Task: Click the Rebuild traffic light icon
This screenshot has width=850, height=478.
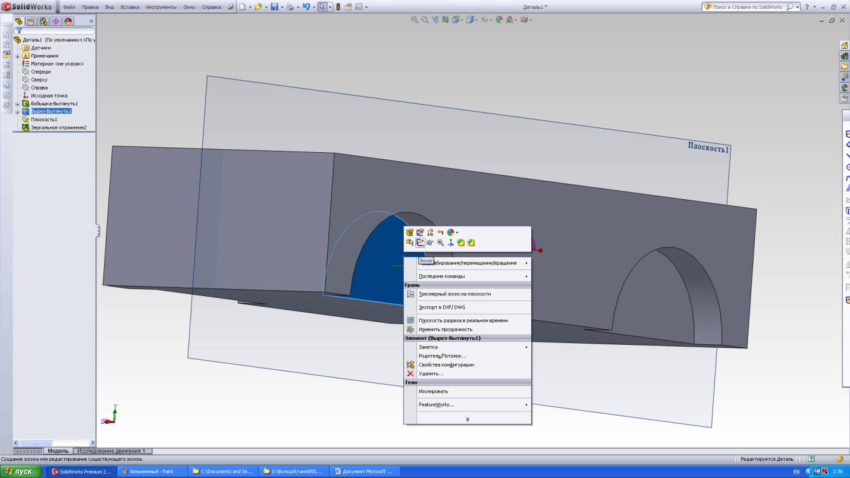Action: [x=338, y=7]
